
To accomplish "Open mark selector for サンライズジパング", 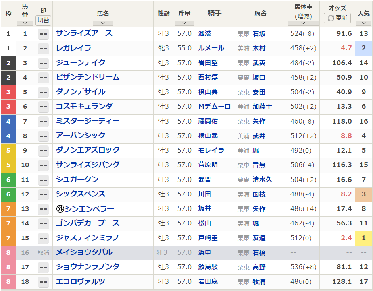I will click(43, 165).
